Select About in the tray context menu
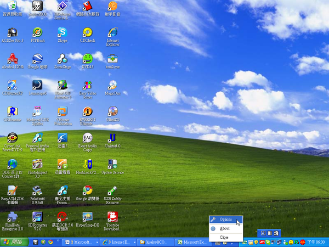 [x=226, y=228]
